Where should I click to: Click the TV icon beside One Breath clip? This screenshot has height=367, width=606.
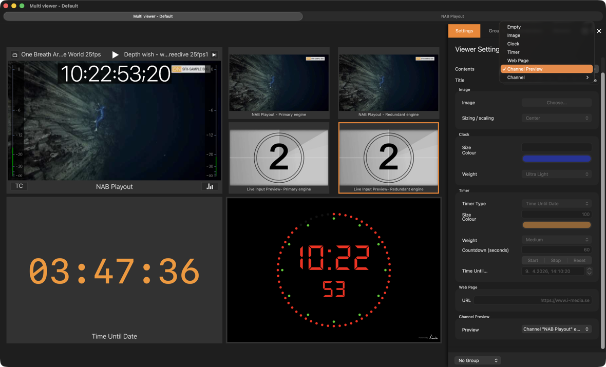(15, 55)
